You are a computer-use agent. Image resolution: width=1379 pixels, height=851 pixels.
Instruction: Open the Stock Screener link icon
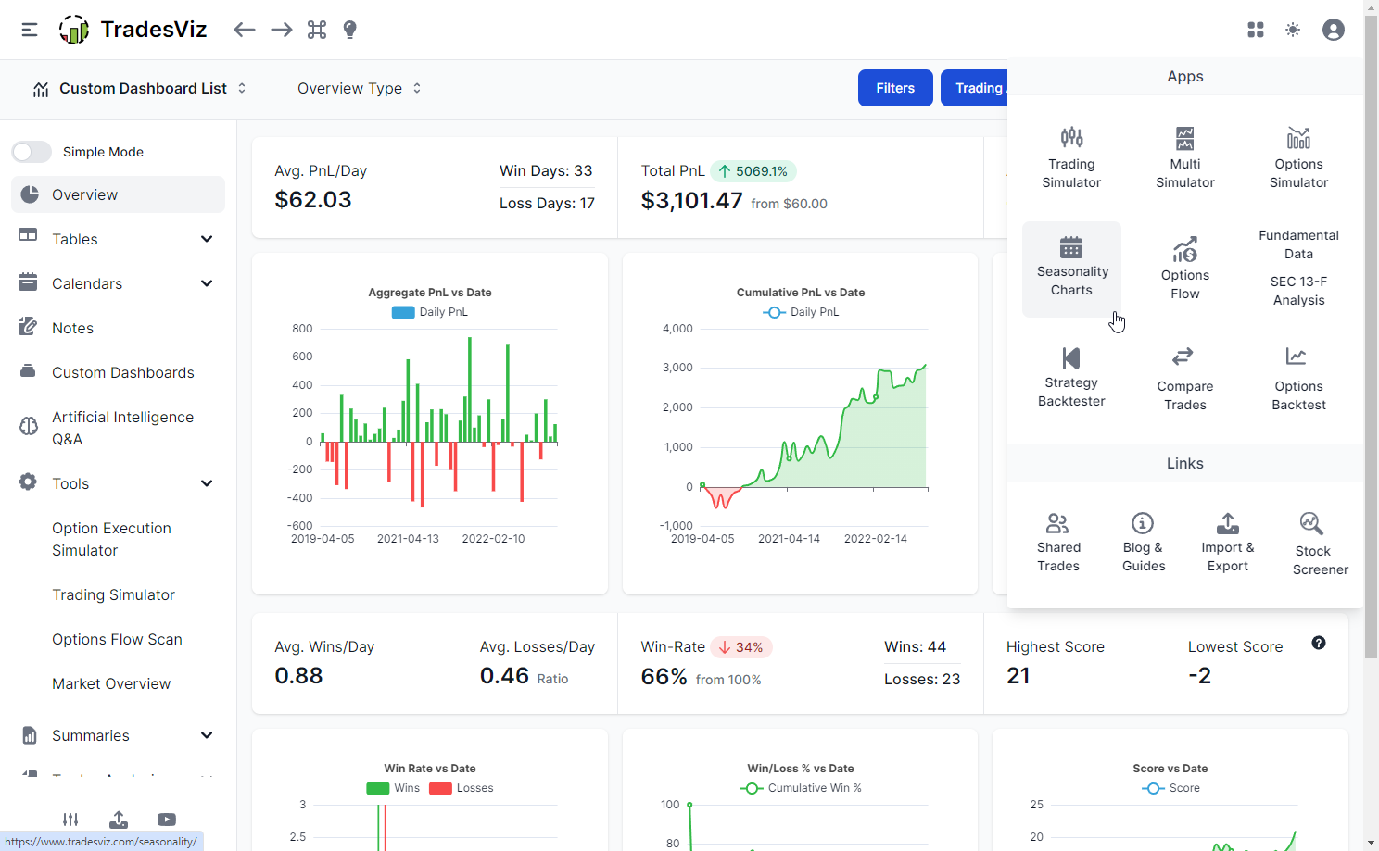(1312, 524)
